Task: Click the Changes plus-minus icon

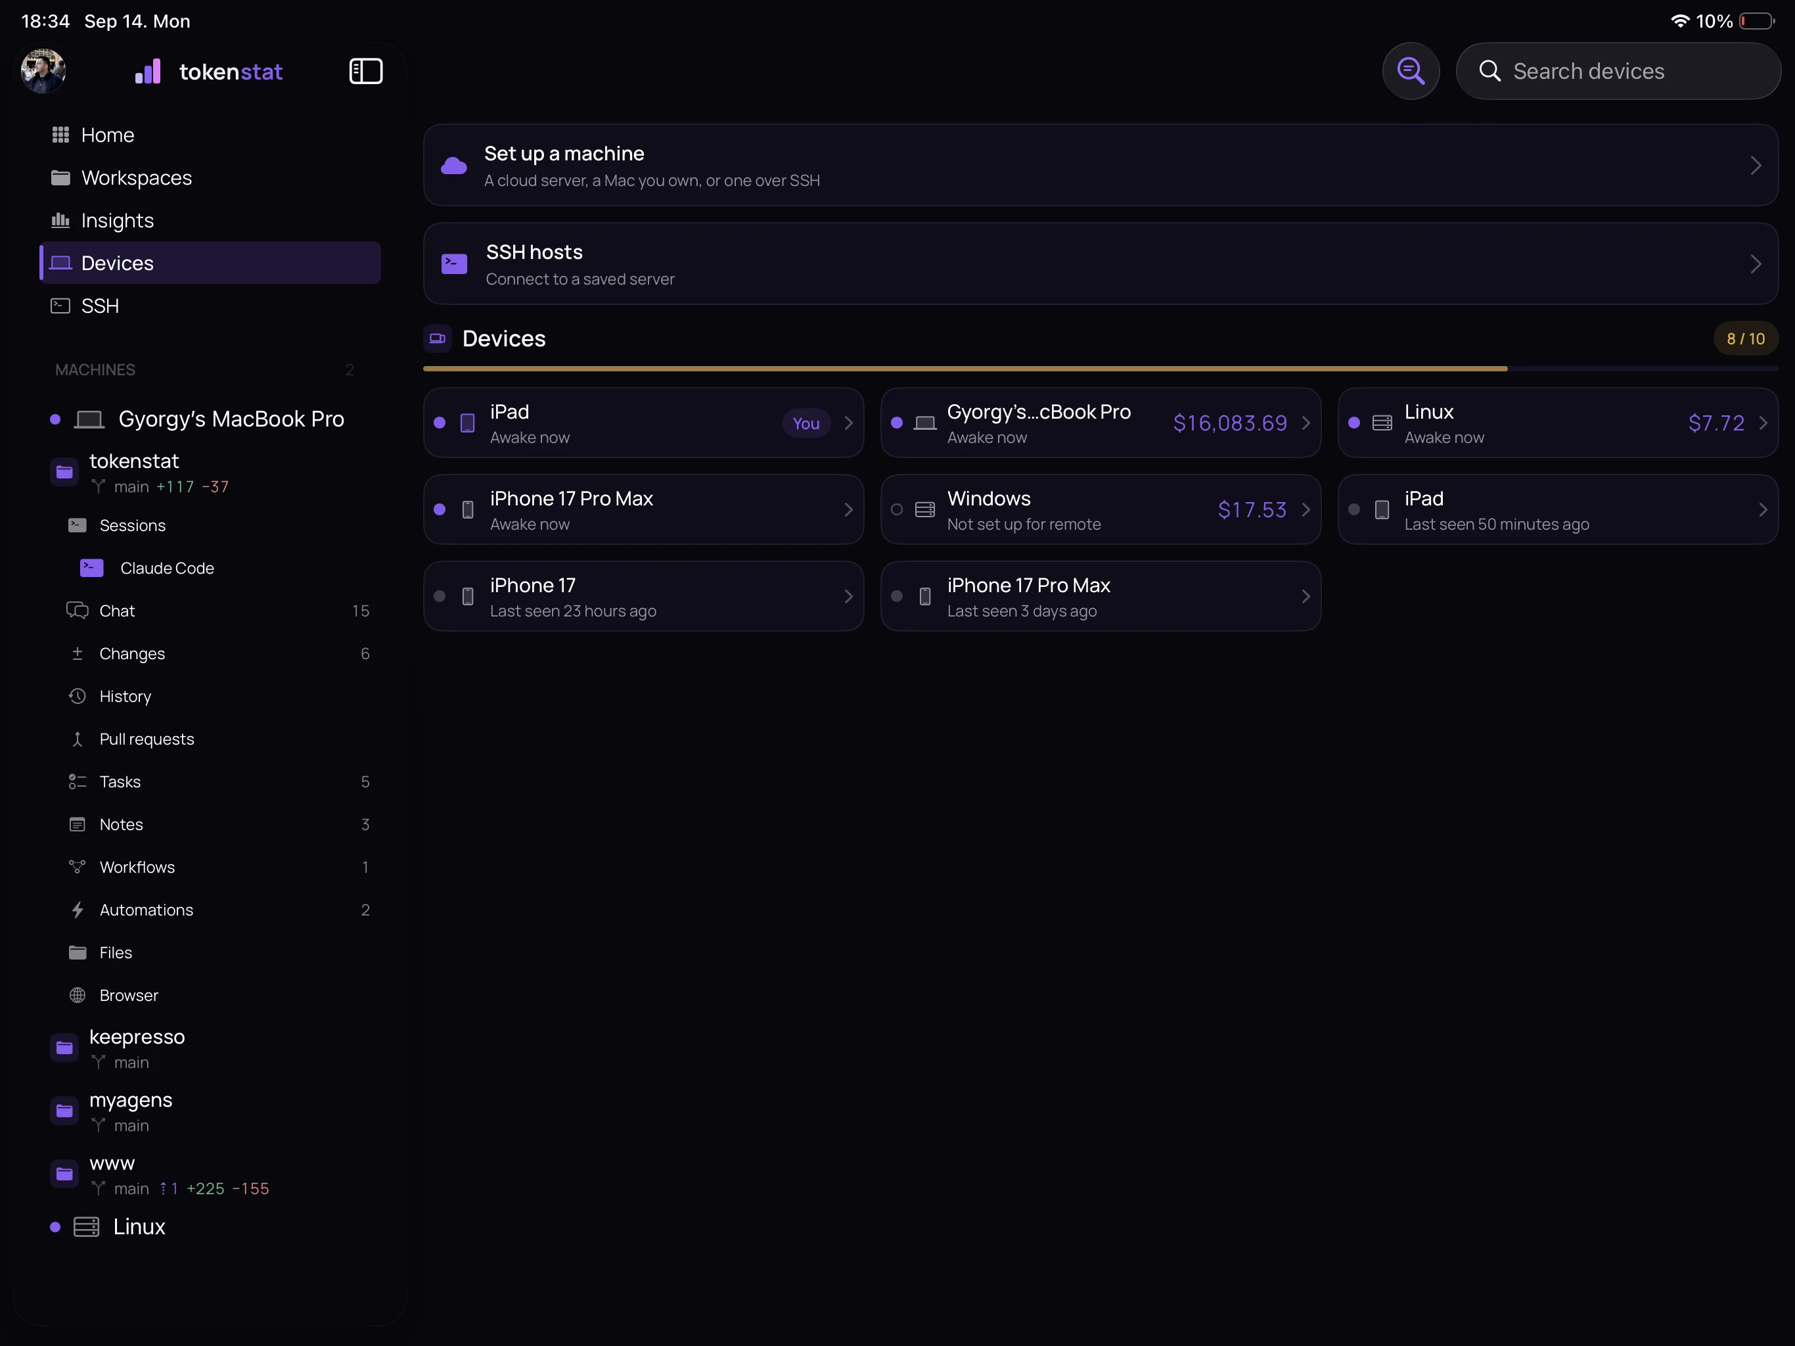Action: 77,653
